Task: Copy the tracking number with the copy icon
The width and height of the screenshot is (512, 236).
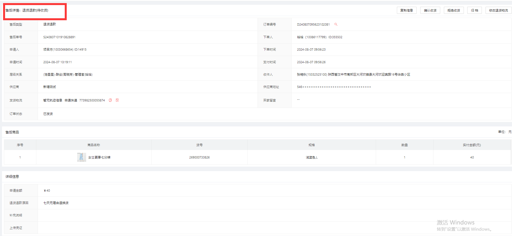Action: pyautogui.click(x=110, y=100)
